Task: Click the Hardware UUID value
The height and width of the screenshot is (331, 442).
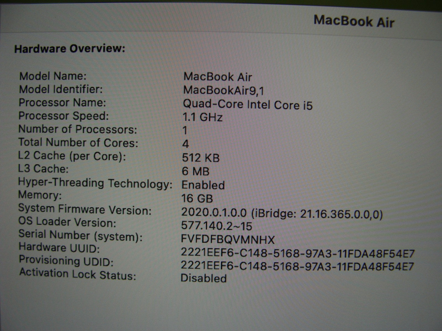Action: [298, 253]
